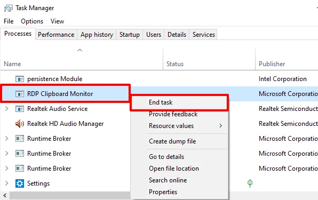Click the horizontal scrollbar left arrow
318x200 pixels.
(5, 196)
